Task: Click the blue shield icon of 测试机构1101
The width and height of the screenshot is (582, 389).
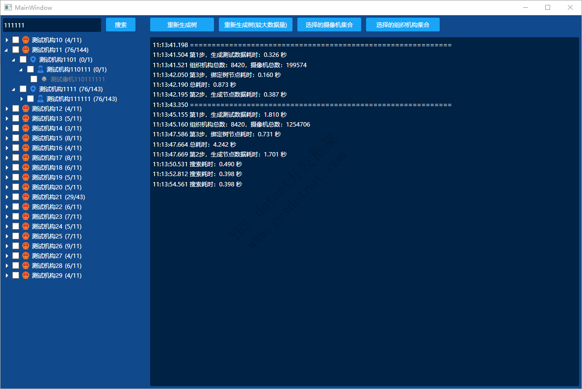Action: point(33,59)
